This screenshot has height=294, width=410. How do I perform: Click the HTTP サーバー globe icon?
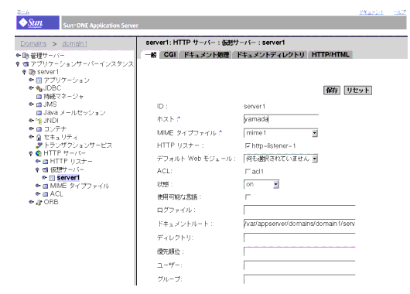pos(39,153)
